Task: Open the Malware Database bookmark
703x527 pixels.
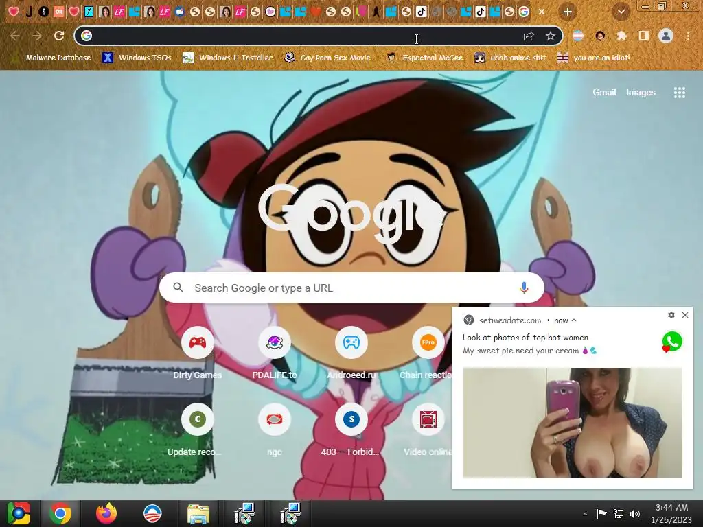Action: coord(51,58)
